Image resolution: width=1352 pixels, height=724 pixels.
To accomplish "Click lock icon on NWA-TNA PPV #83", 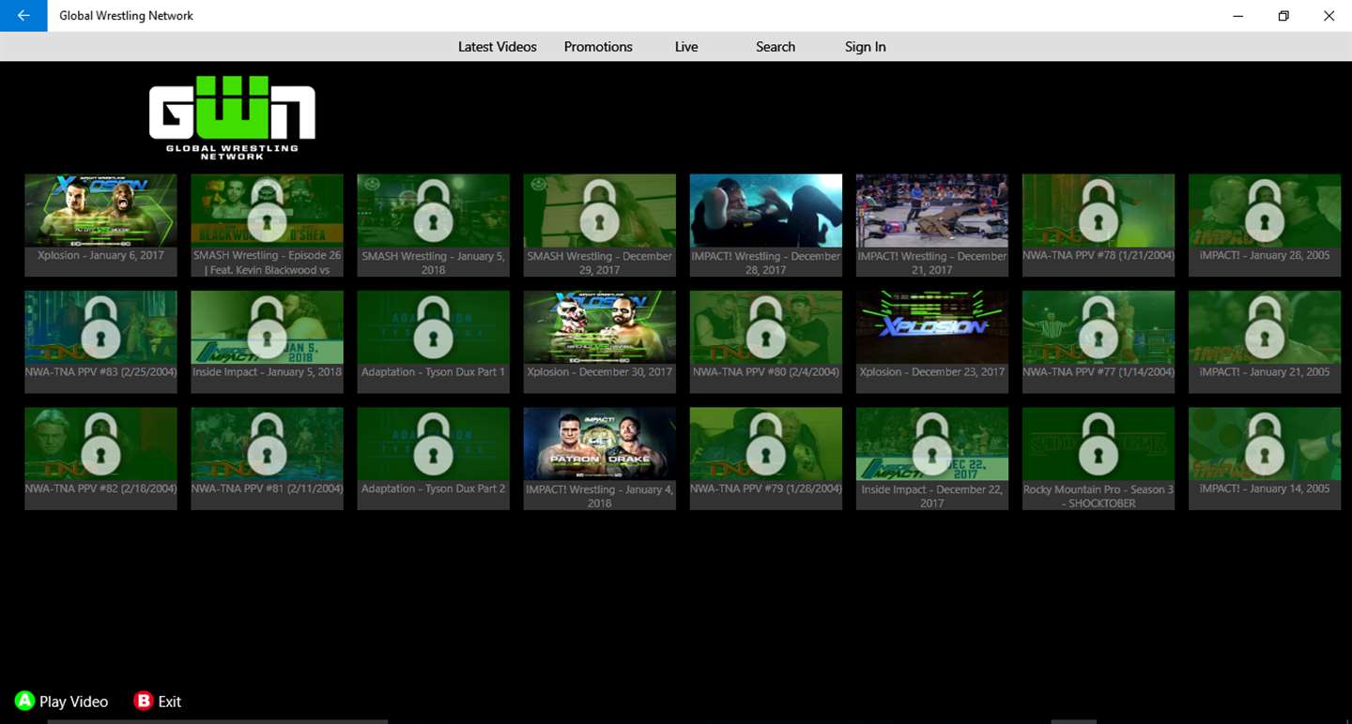I will (x=100, y=325).
